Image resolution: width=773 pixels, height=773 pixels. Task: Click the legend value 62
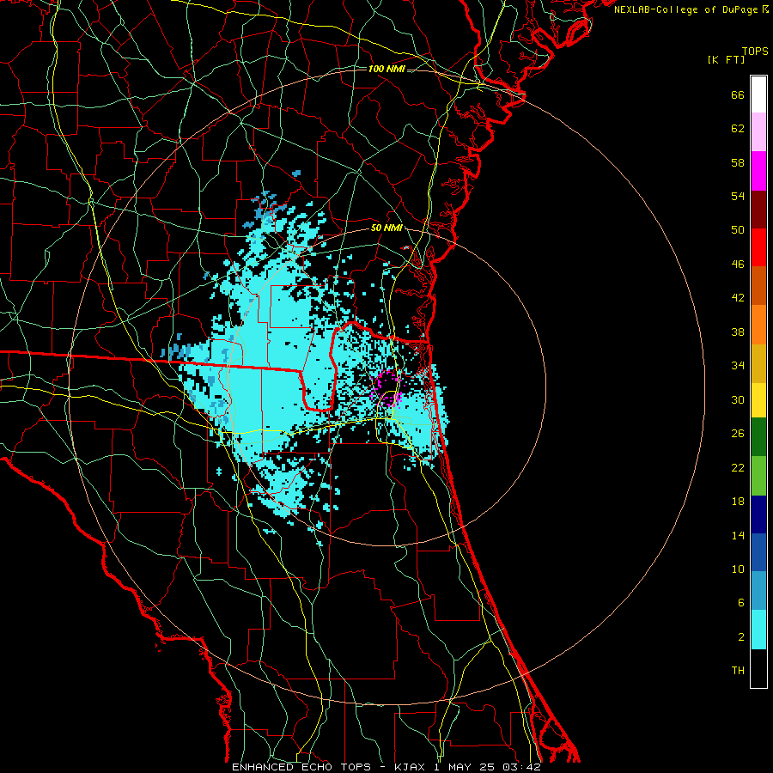coord(738,129)
